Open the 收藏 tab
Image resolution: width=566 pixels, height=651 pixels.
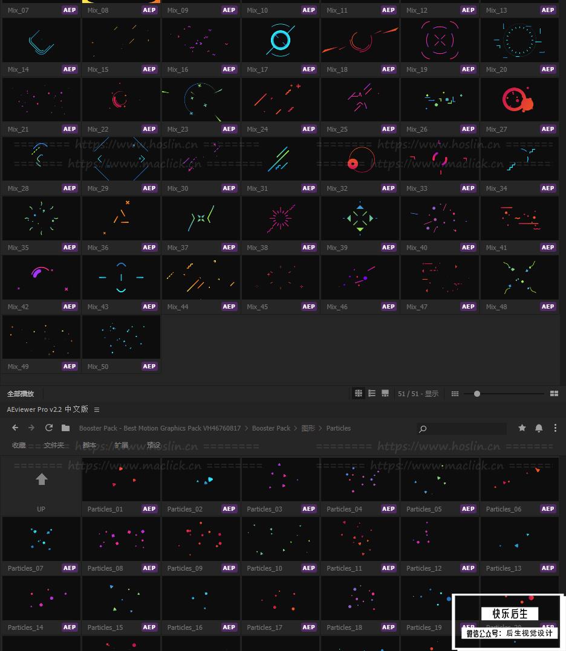(x=19, y=445)
